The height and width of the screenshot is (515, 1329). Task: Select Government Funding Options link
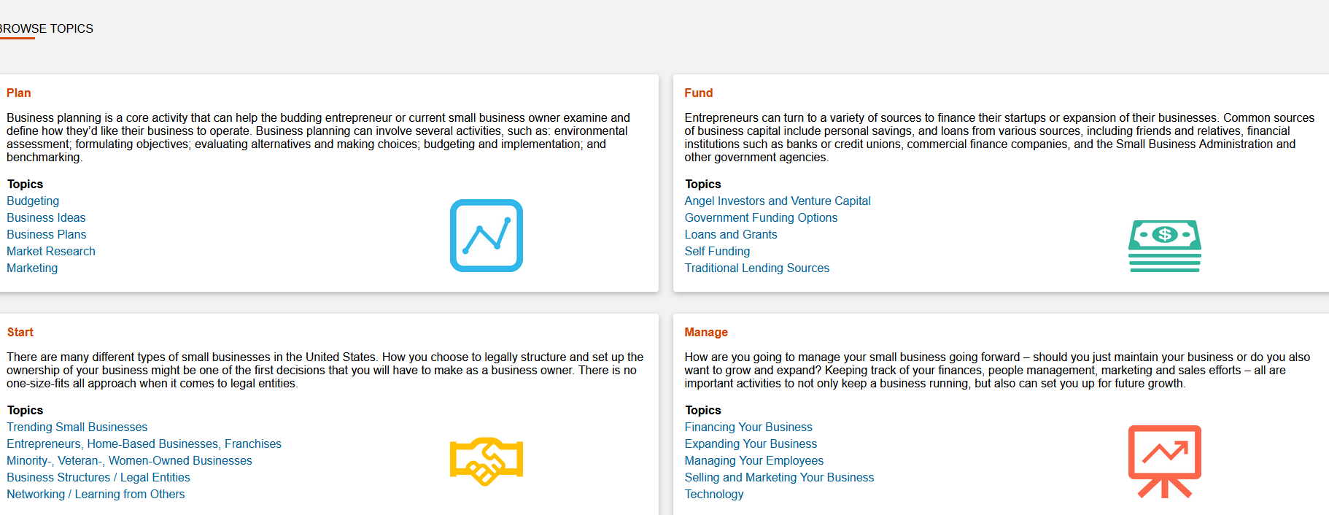(x=761, y=217)
